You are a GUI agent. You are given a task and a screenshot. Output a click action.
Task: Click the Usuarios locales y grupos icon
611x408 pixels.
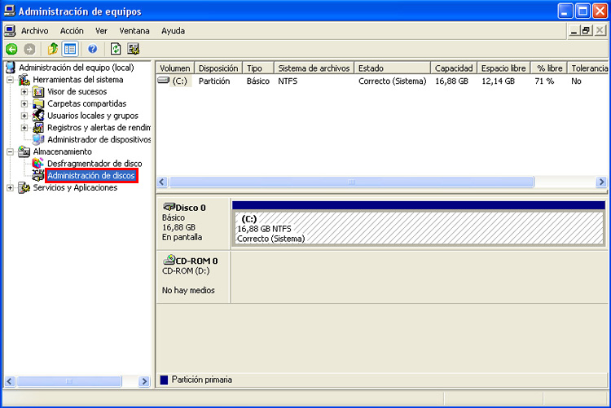38,116
